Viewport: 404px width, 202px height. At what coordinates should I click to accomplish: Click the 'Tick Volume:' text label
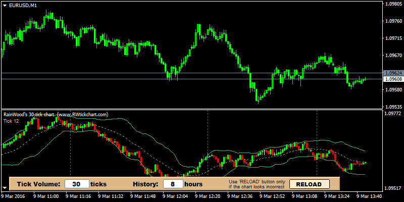click(38, 184)
